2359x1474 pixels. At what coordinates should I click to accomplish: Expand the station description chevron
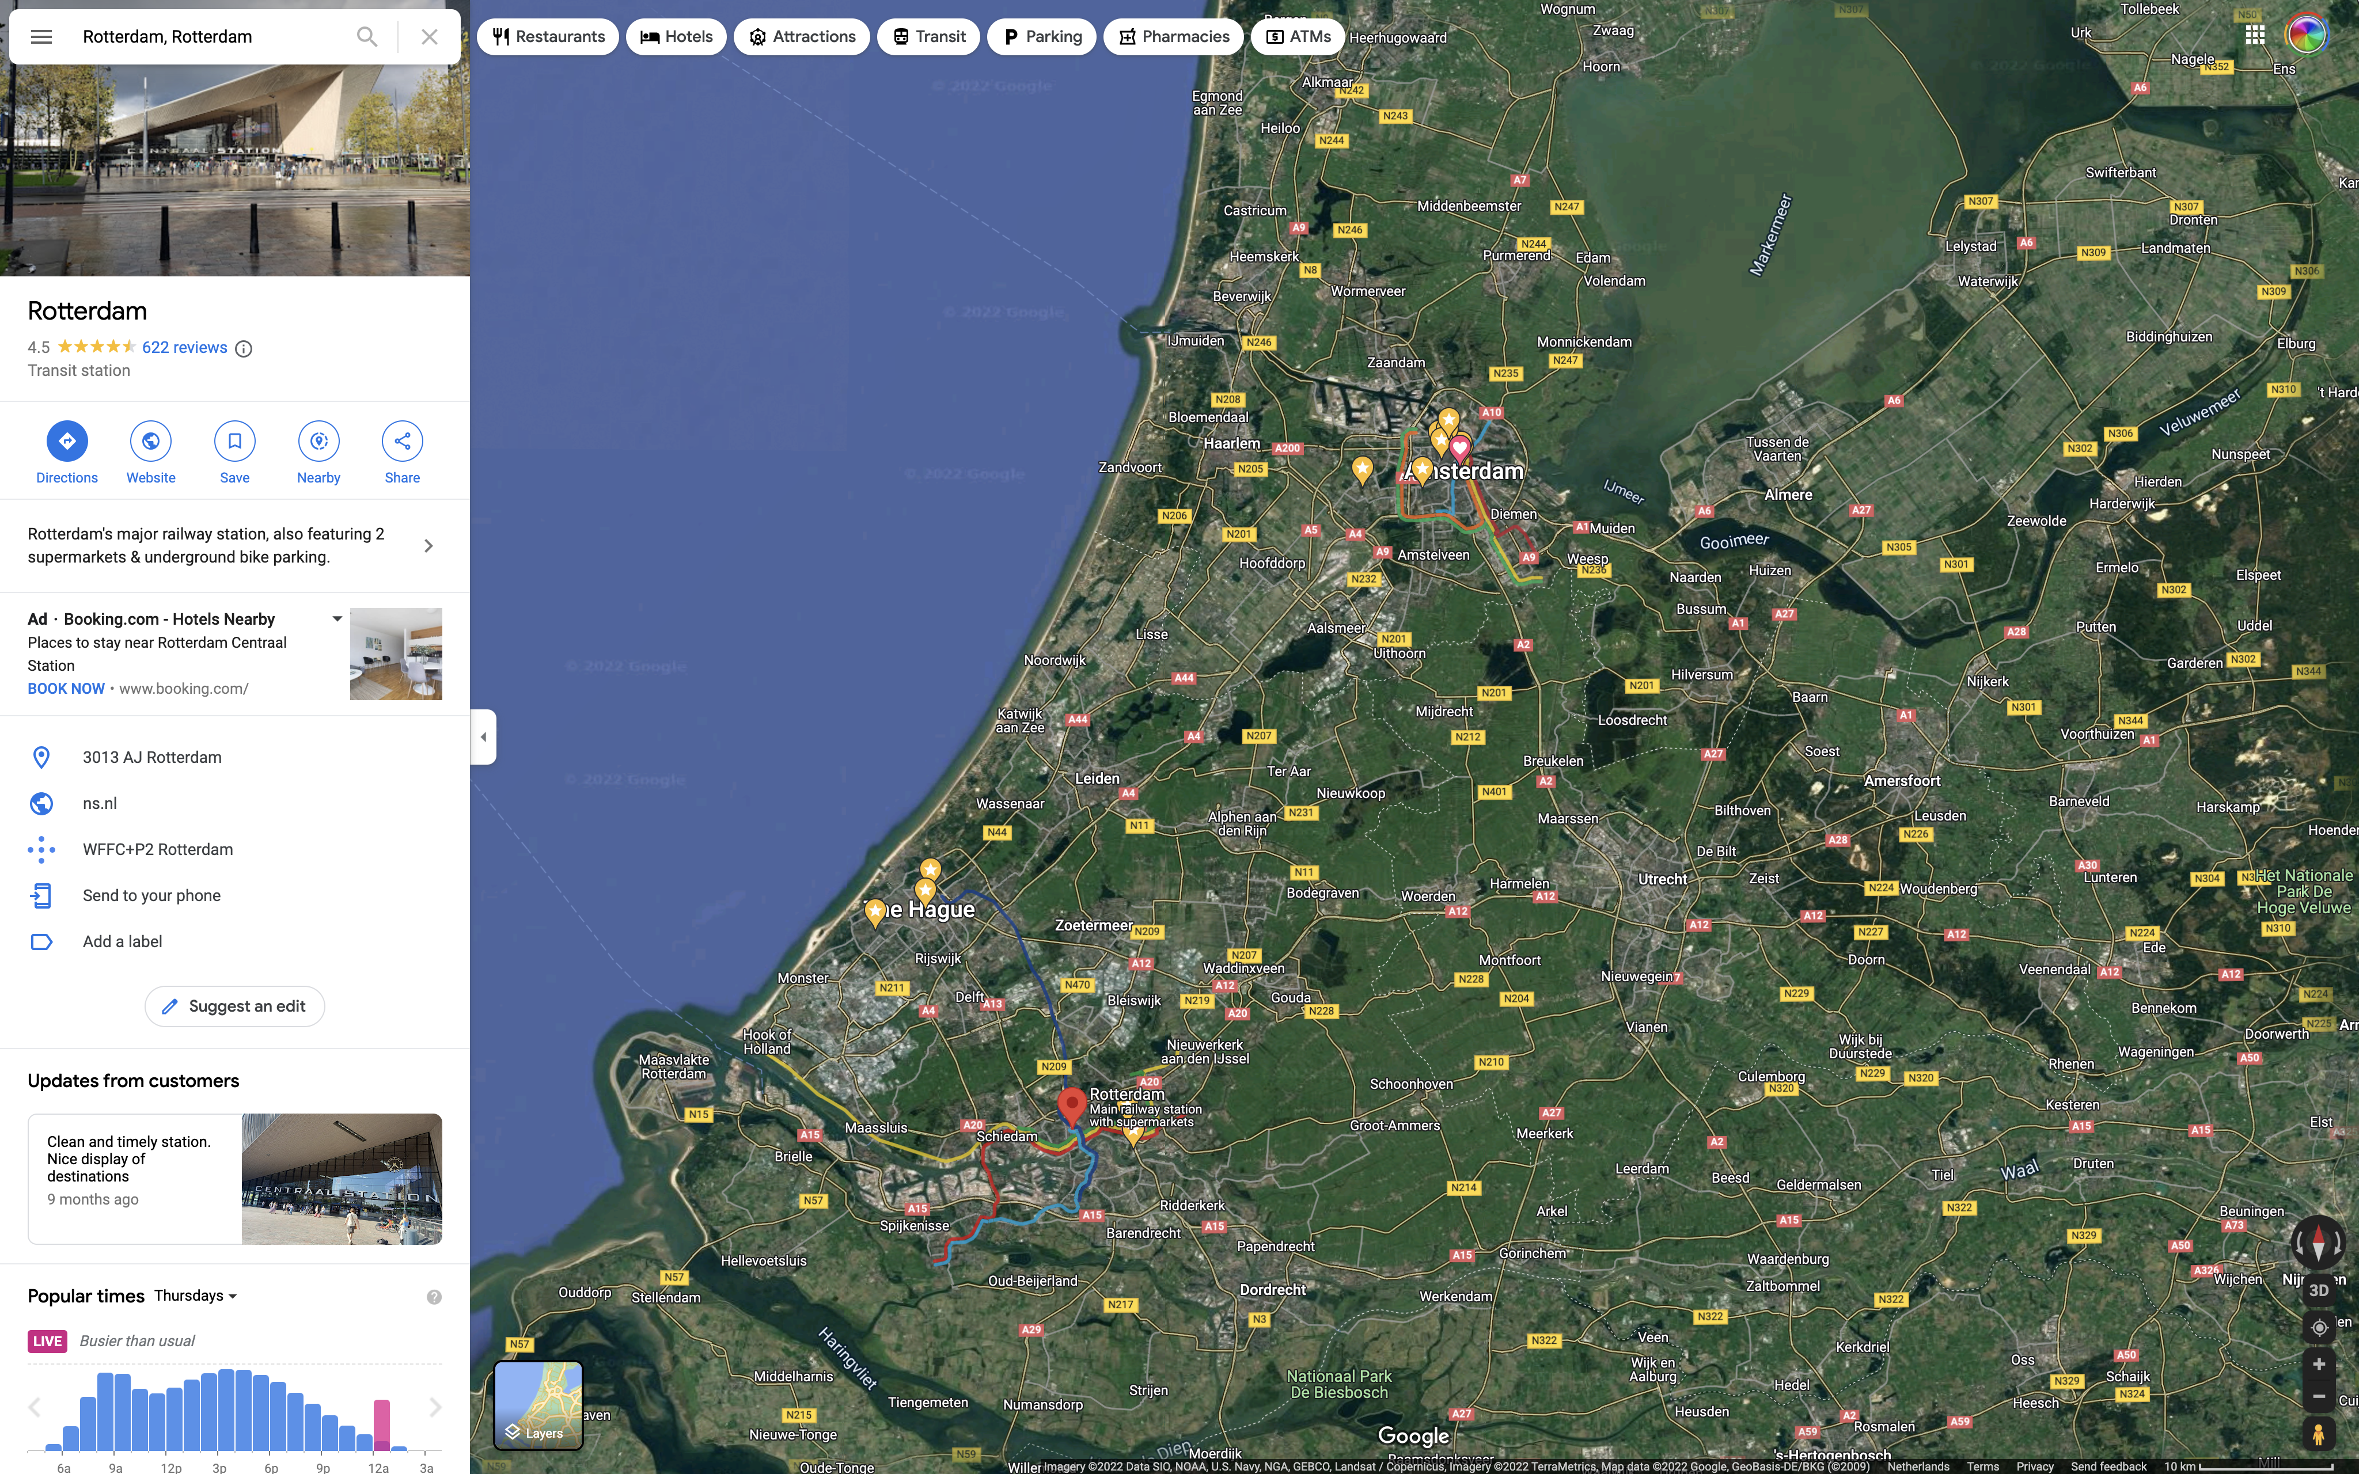(428, 546)
